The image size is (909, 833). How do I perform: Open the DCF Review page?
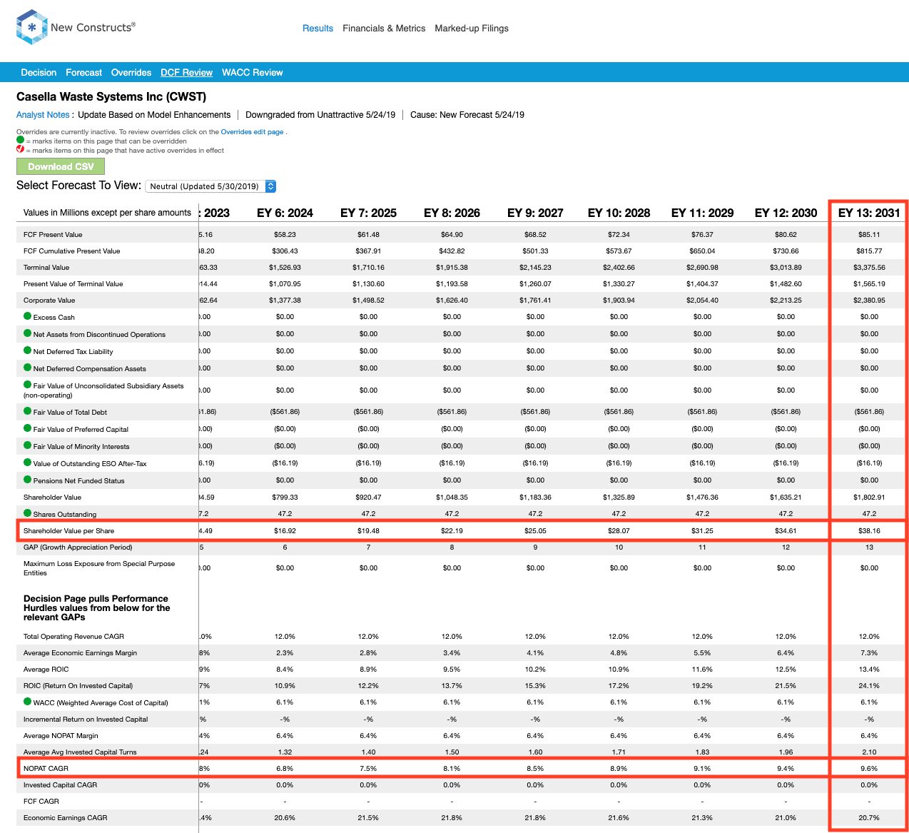pyautogui.click(x=186, y=73)
